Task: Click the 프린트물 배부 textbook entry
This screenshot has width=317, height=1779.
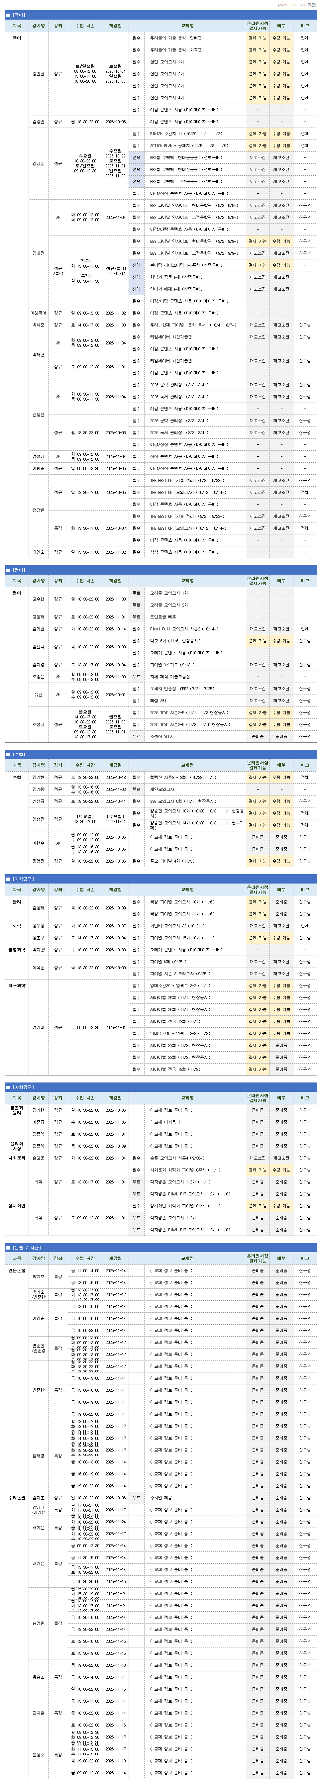Action: 163,617
